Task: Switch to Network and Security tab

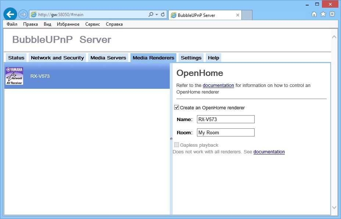Action: [57, 58]
